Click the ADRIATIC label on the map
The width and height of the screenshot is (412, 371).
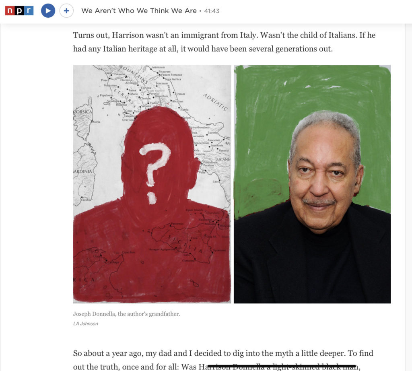(x=215, y=102)
